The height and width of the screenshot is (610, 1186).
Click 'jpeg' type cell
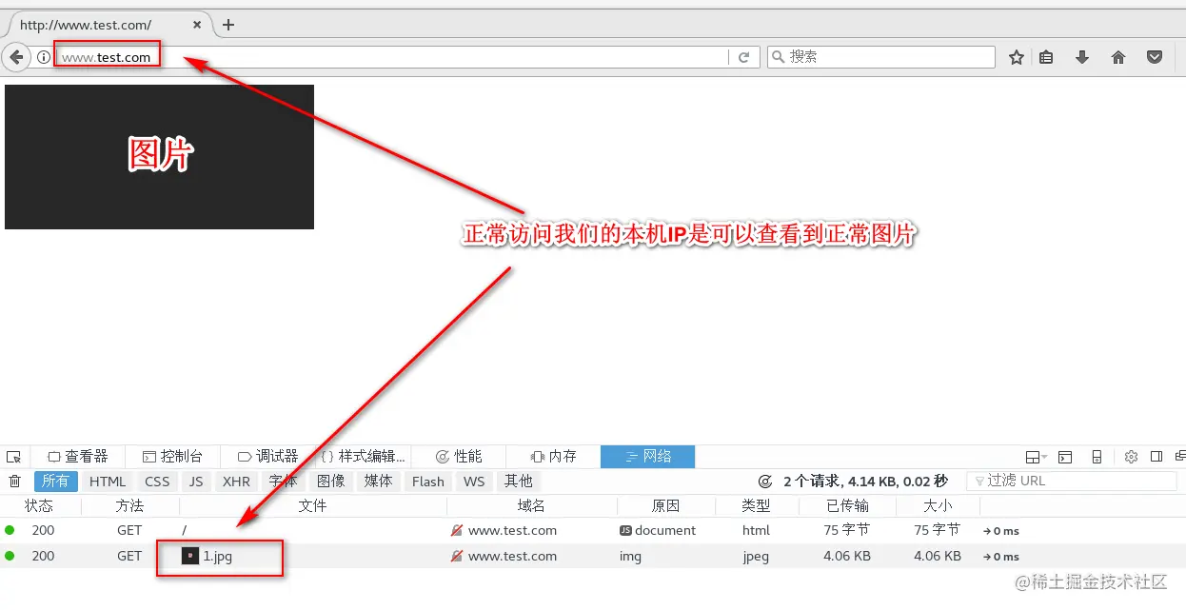click(758, 556)
